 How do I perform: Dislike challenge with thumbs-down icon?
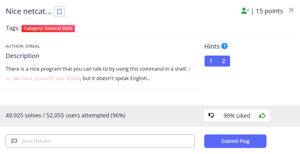[x=211, y=115]
